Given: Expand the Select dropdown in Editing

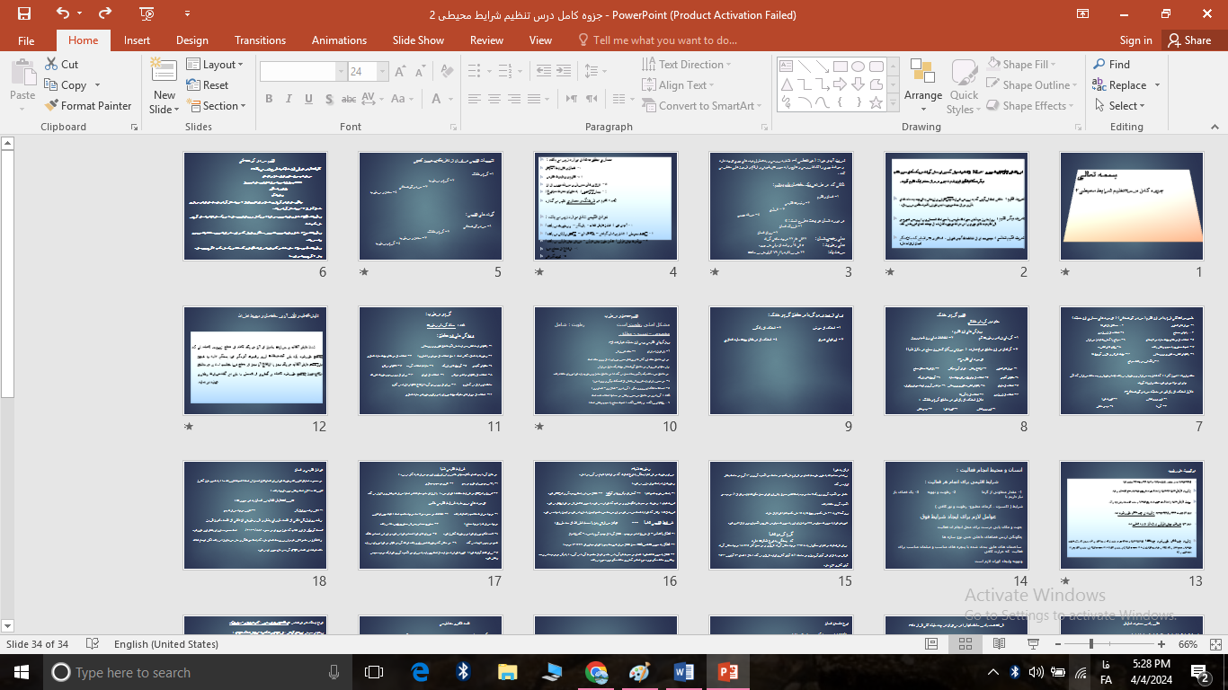Looking at the screenshot, I should [1120, 105].
